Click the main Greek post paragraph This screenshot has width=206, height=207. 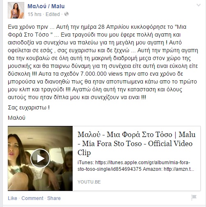(103, 62)
